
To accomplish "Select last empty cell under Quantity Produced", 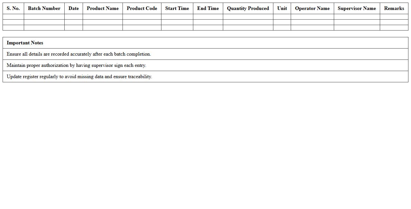I will tap(248, 28).
